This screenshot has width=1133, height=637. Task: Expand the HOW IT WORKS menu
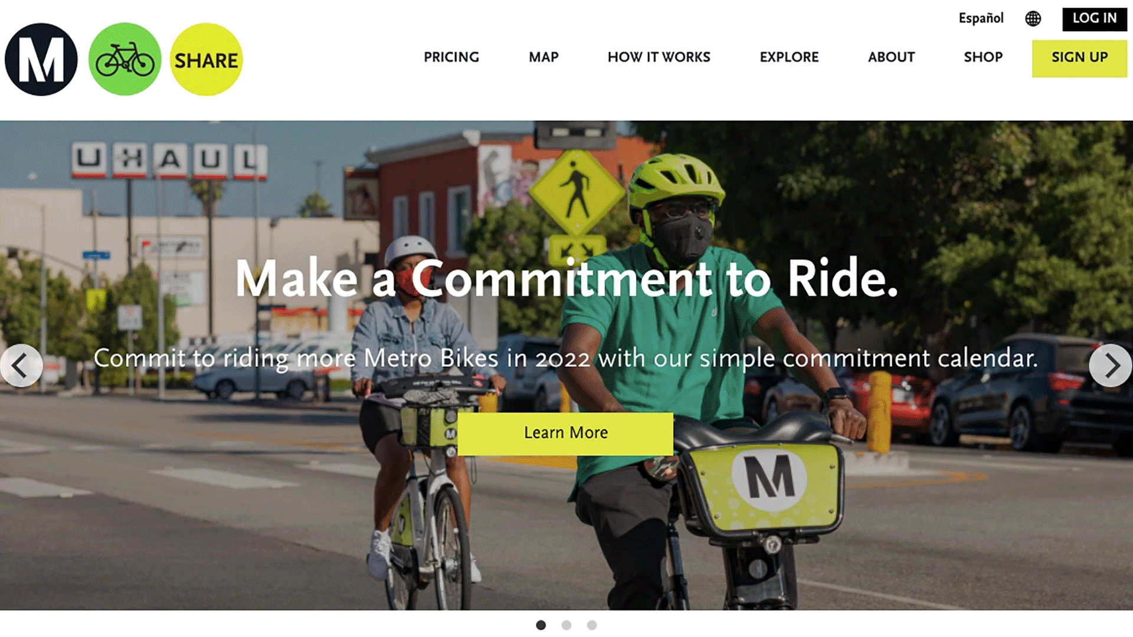point(659,57)
